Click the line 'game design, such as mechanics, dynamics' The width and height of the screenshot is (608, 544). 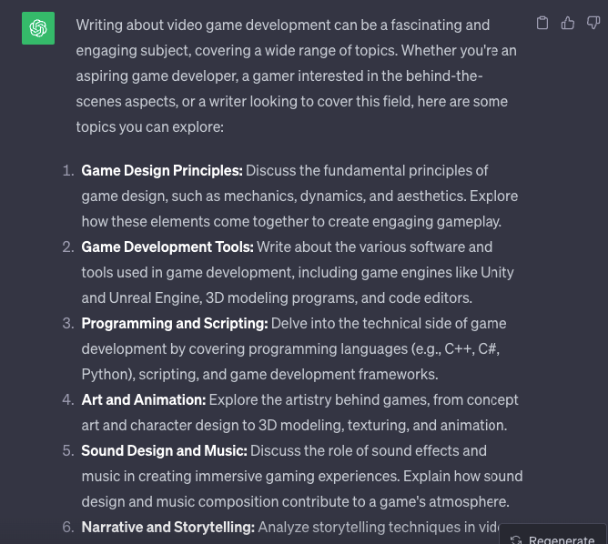299,196
